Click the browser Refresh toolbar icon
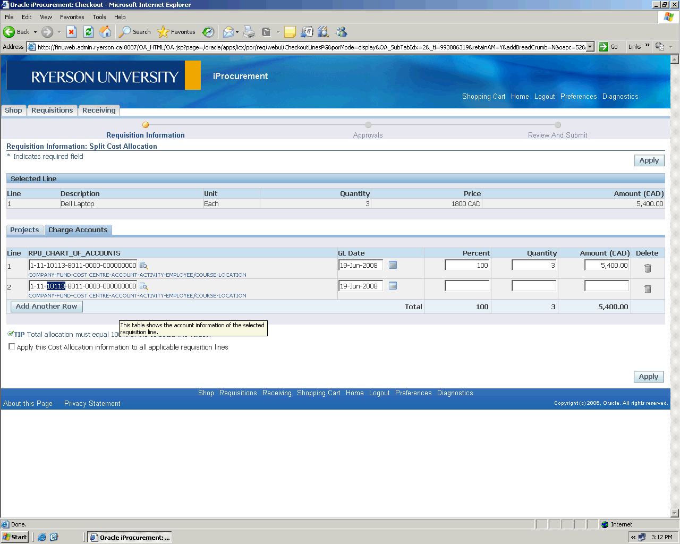680x544 pixels. (x=89, y=32)
